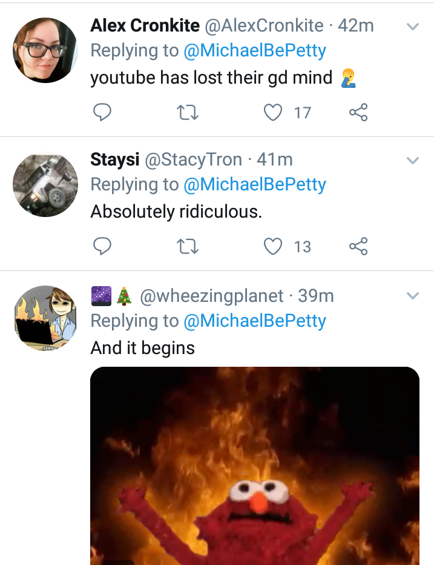Share Staysi's tweet

[x=358, y=246]
